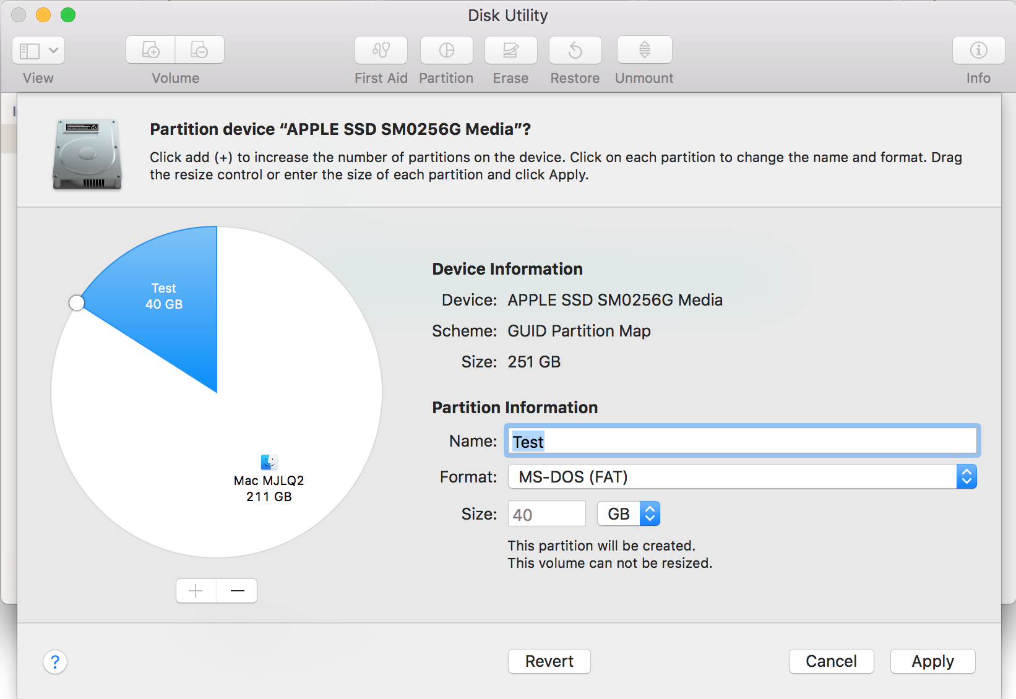The height and width of the screenshot is (699, 1016).
Task: Open the View sidebar options button
Action: 38,50
